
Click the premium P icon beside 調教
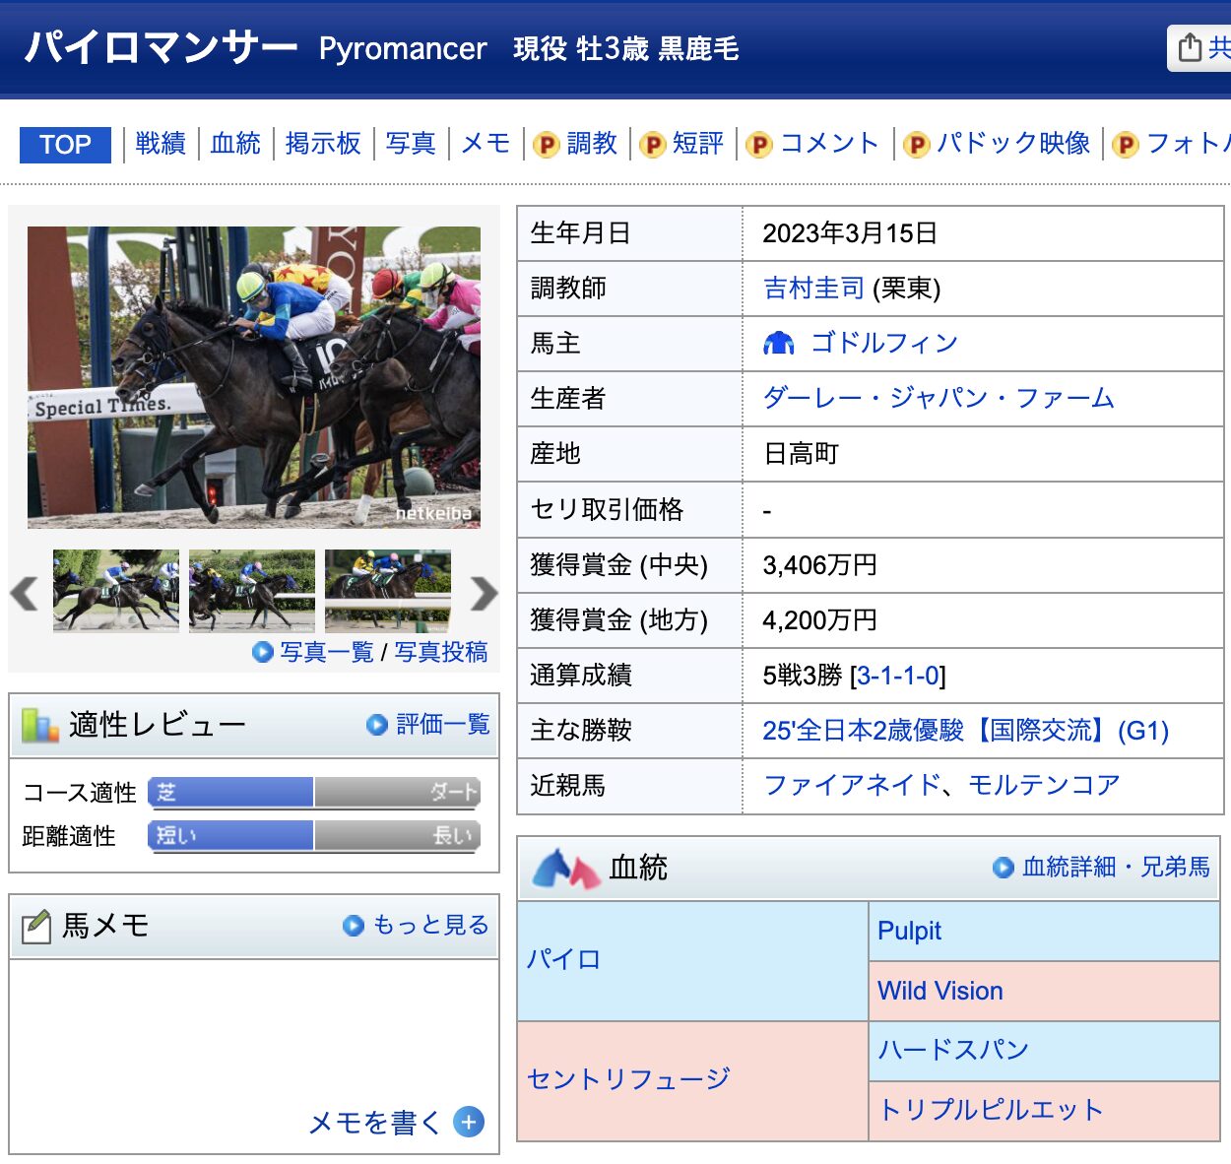coord(547,145)
